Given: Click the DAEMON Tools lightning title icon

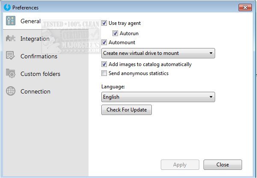Looking at the screenshot, I should click(6, 7).
